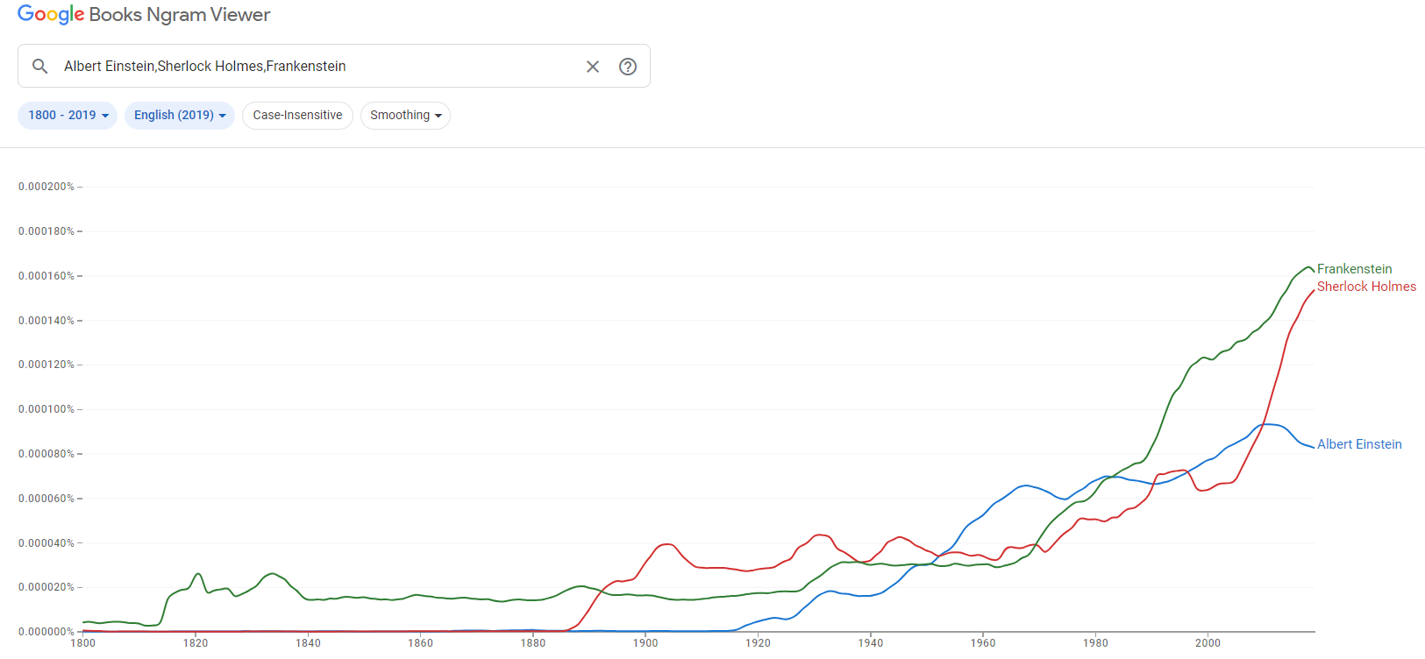Click the dropdown arrow on year range chip
This screenshot has height=659, width=1425.
coord(107,115)
